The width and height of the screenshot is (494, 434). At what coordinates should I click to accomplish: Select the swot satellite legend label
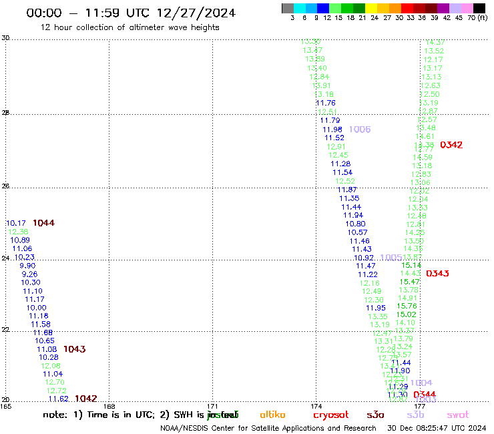click(x=458, y=415)
